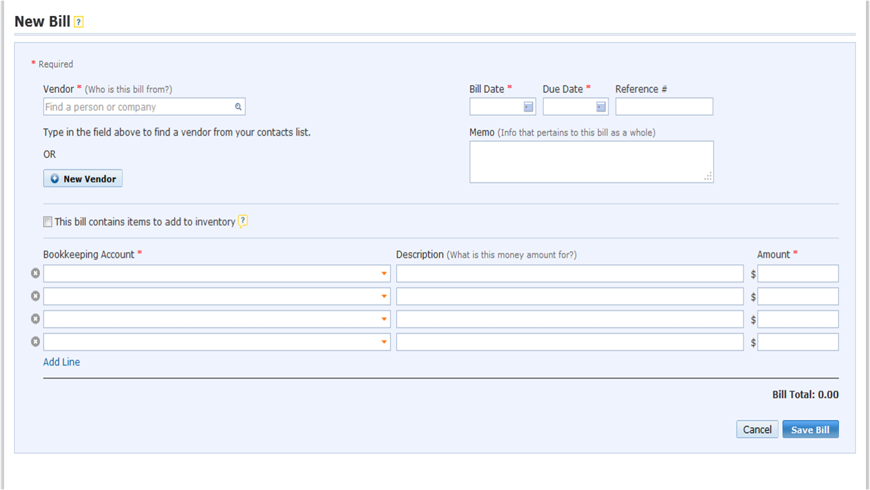Focus the Reference # input field
Image resolution: width=870 pixels, height=490 pixels.
click(x=664, y=107)
